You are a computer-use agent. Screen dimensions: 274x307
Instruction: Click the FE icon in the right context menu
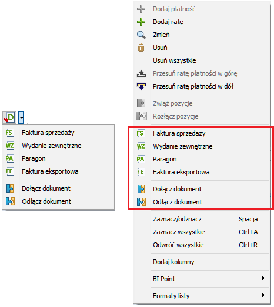pos(141,172)
